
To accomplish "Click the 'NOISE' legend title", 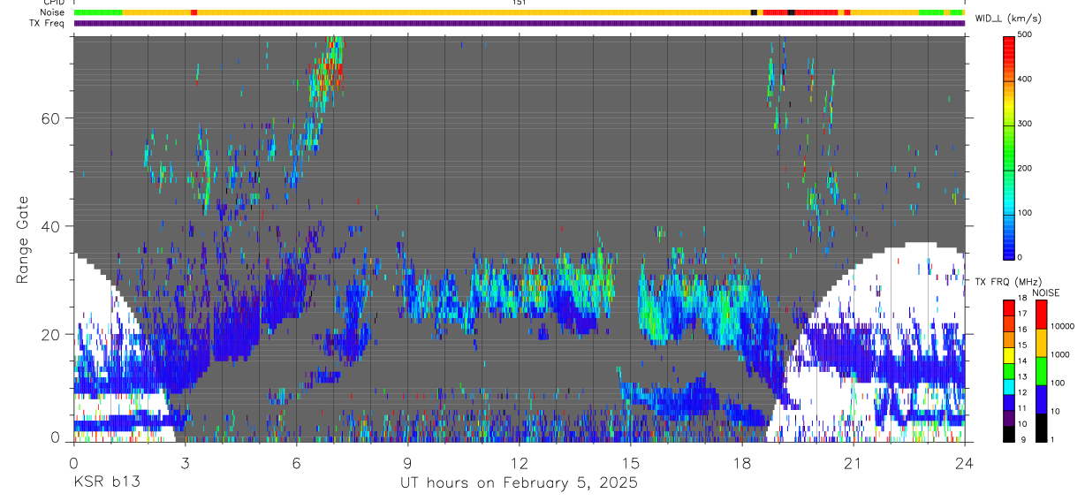I will coord(1047,292).
